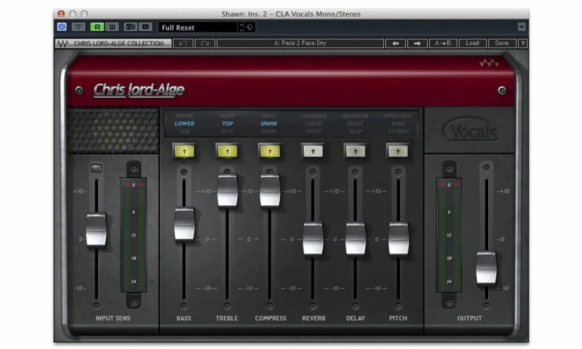582x349 pixels.
Task: Click the preset up/down stepper arrows
Action: click(241, 27)
